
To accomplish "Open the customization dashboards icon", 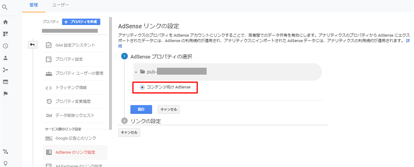I will (x=5, y=34).
